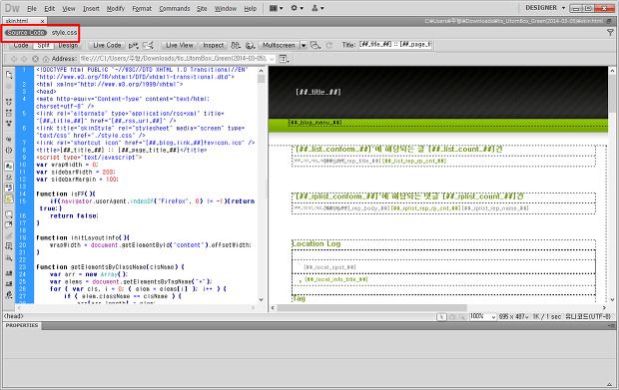The width and height of the screenshot is (619, 390).
Task: Click the Move or Convert CSS icon
Action: [9, 258]
